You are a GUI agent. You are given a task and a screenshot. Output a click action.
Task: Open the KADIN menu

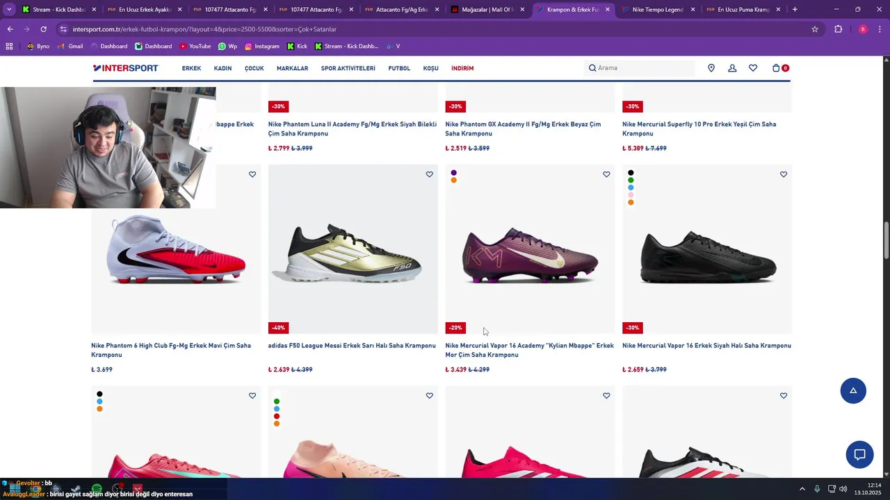pyautogui.click(x=222, y=69)
